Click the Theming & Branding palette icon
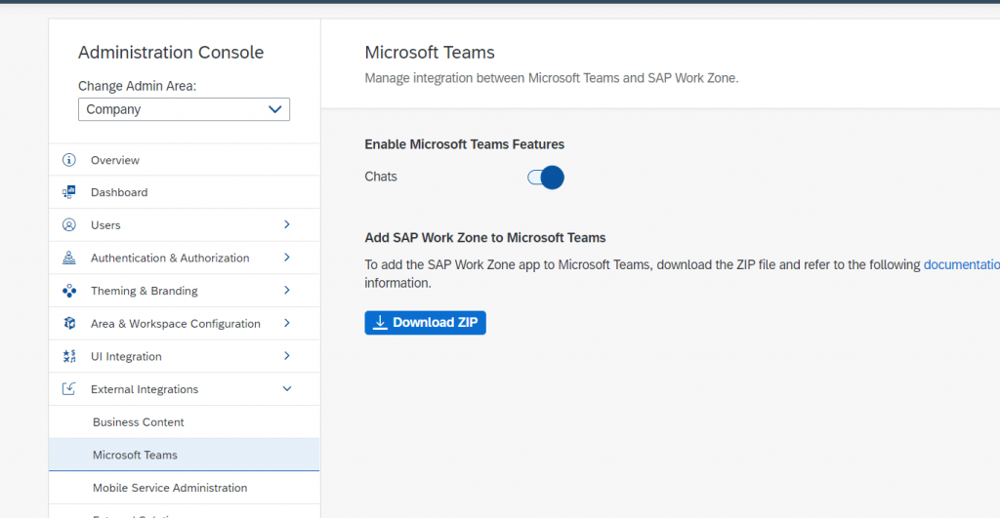1000x518 pixels. pyautogui.click(x=69, y=291)
